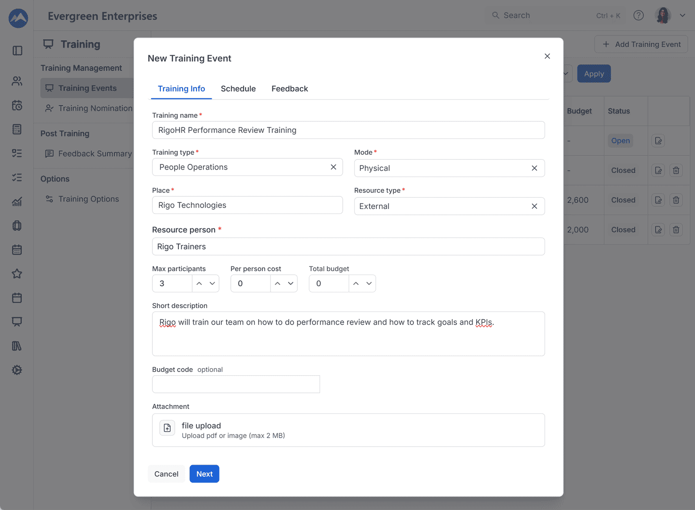The image size is (695, 510).
Task: Open the help question mark icon
Action: [638, 15]
